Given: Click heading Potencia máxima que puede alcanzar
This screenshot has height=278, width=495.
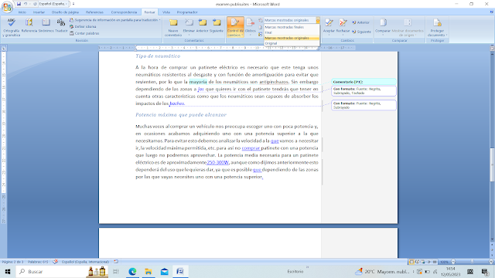Looking at the screenshot, I should coord(181,115).
